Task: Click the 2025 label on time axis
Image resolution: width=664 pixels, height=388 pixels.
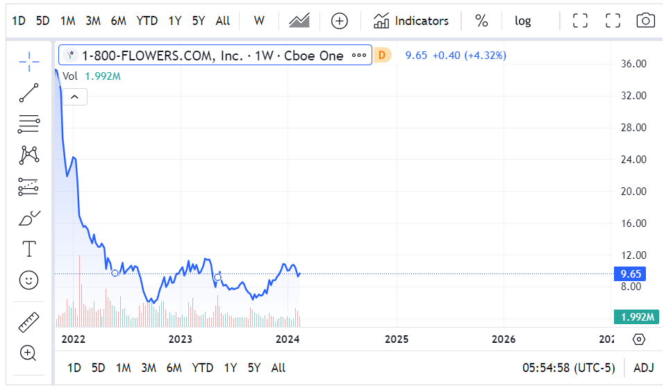Action: pos(397,339)
